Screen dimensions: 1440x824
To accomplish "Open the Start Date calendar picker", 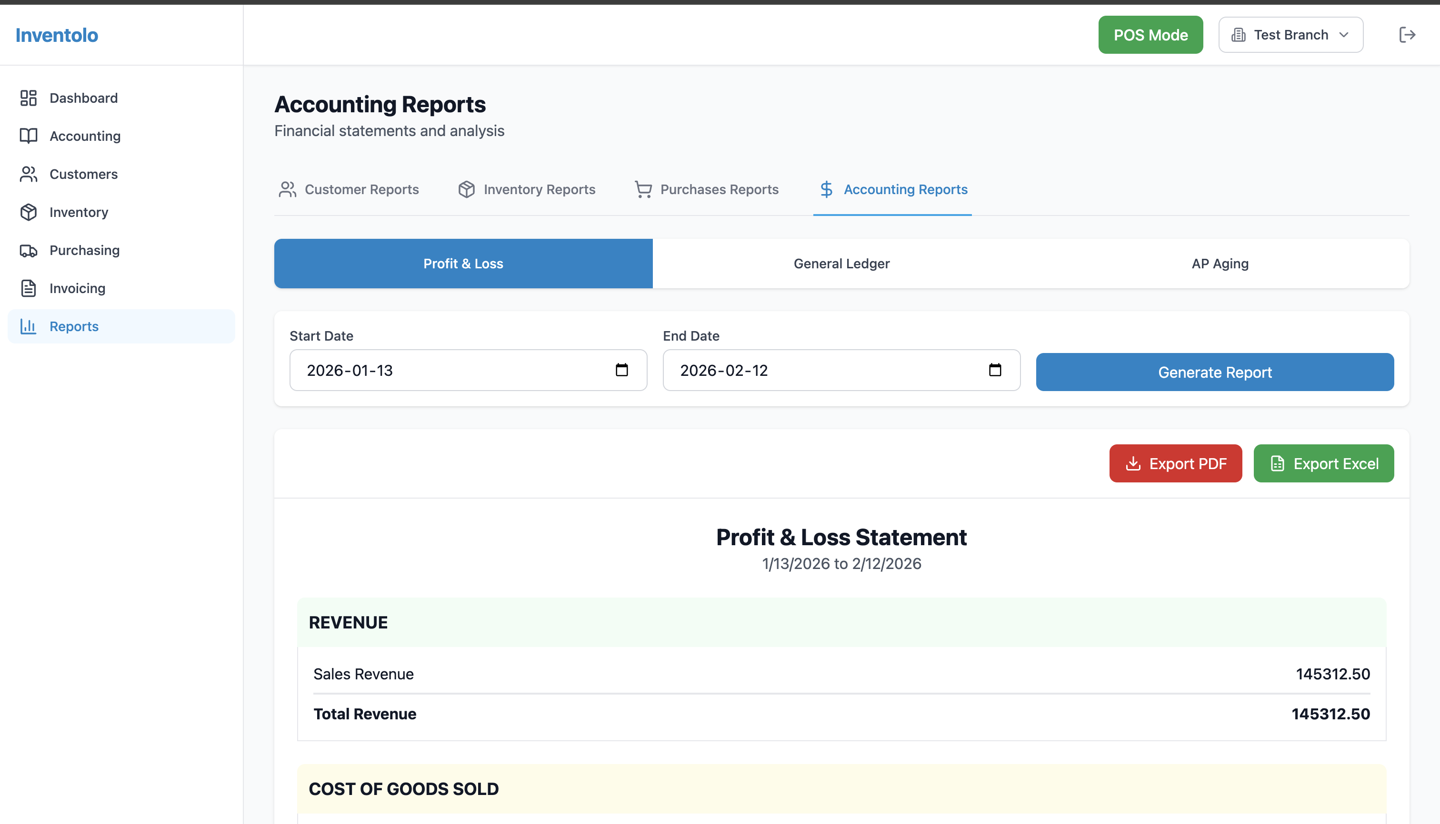I will point(622,370).
